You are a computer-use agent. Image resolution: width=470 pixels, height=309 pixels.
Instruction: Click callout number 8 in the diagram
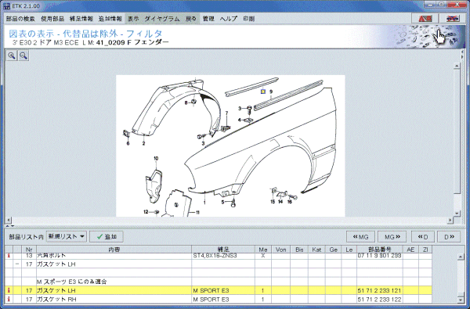186,102
